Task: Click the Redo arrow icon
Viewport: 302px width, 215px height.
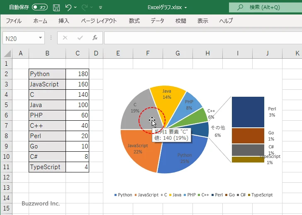Action: click(85, 7)
